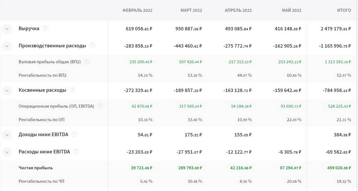The image size is (358, 191).
Task: Click help icon next to Косвенные расходы
Action: point(72,90)
